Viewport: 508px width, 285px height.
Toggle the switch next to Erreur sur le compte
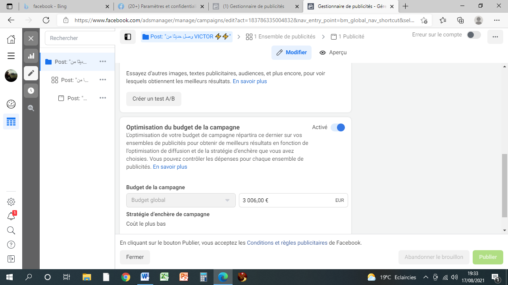[x=473, y=35]
